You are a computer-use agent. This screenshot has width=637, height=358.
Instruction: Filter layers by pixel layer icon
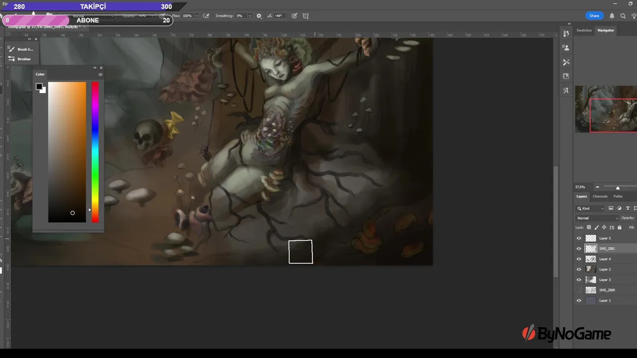(x=611, y=208)
